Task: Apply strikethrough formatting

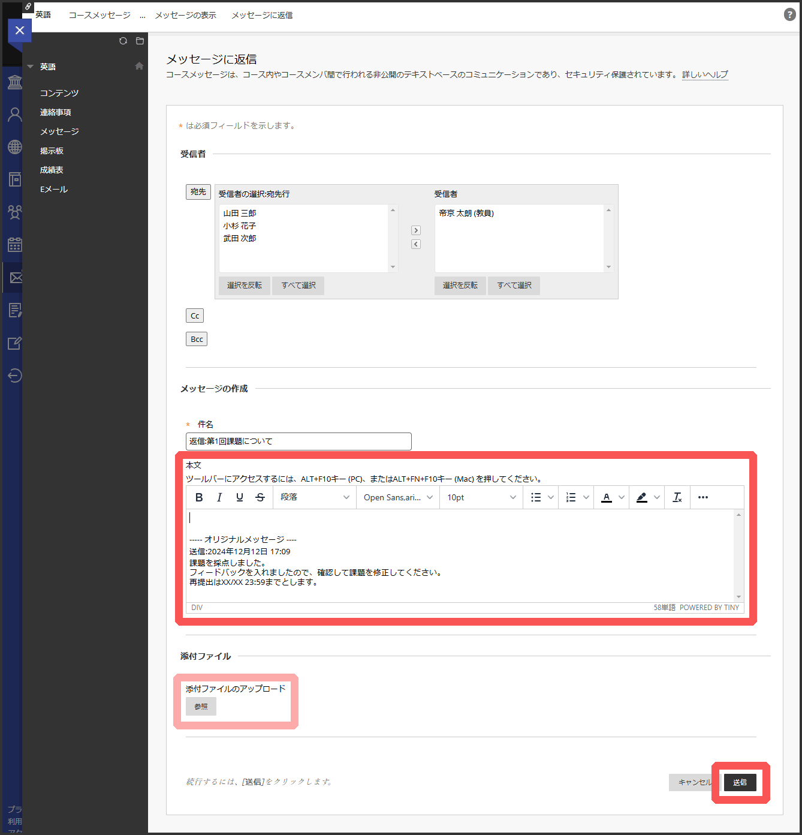Action: (x=260, y=497)
